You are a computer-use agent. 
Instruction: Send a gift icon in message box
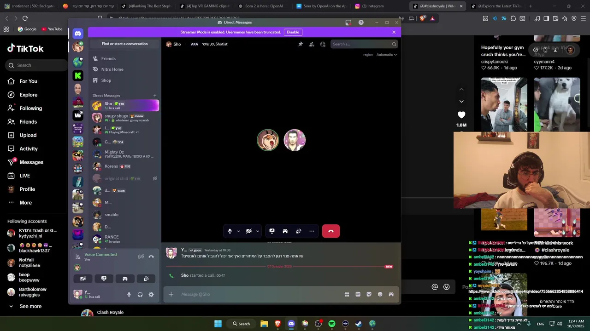pos(347,294)
